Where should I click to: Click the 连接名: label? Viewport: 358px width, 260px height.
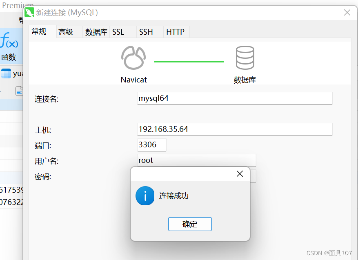(47, 99)
